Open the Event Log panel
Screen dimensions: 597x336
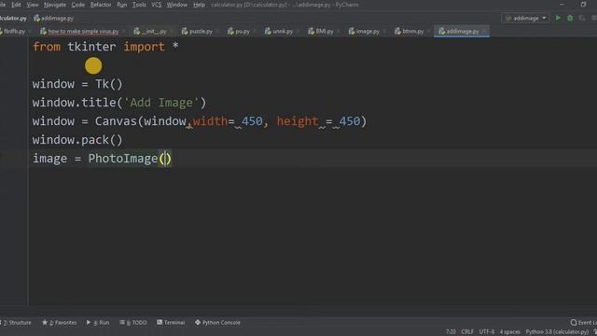(583, 323)
